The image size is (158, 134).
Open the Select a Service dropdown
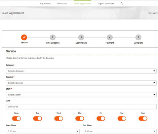click(81, 83)
